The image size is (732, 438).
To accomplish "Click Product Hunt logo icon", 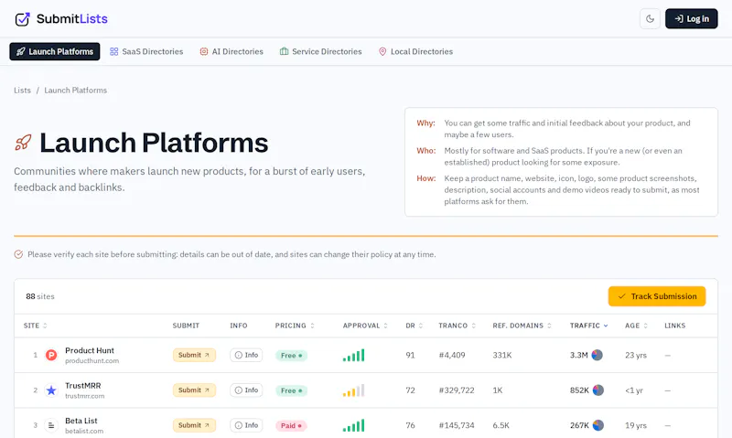I will click(x=51, y=356).
